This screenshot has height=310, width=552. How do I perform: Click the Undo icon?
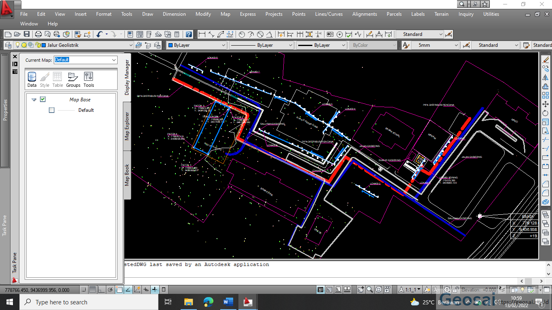[x=99, y=34]
